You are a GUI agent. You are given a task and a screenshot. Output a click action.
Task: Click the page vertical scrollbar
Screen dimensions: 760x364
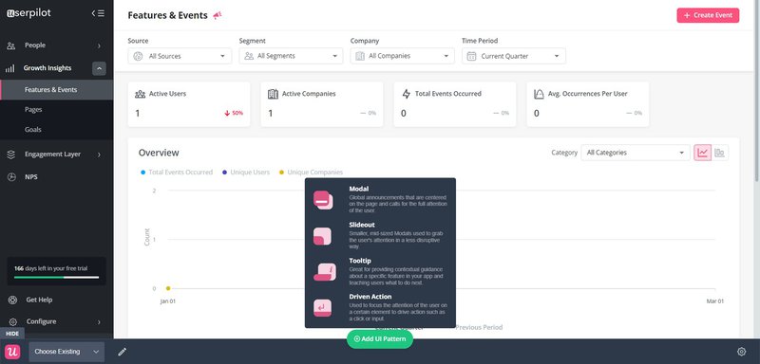coord(756,92)
